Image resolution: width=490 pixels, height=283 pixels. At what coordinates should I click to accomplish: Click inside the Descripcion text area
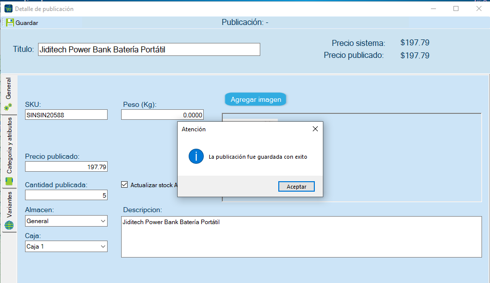point(301,237)
